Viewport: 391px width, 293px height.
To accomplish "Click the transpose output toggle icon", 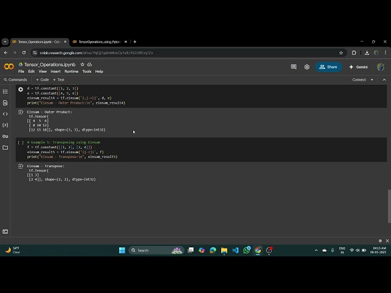I will point(21,166).
